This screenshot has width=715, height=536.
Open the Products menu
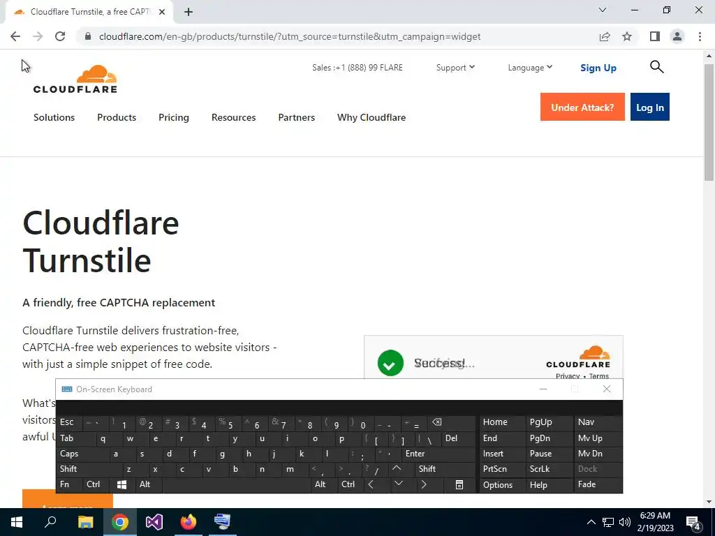[117, 117]
